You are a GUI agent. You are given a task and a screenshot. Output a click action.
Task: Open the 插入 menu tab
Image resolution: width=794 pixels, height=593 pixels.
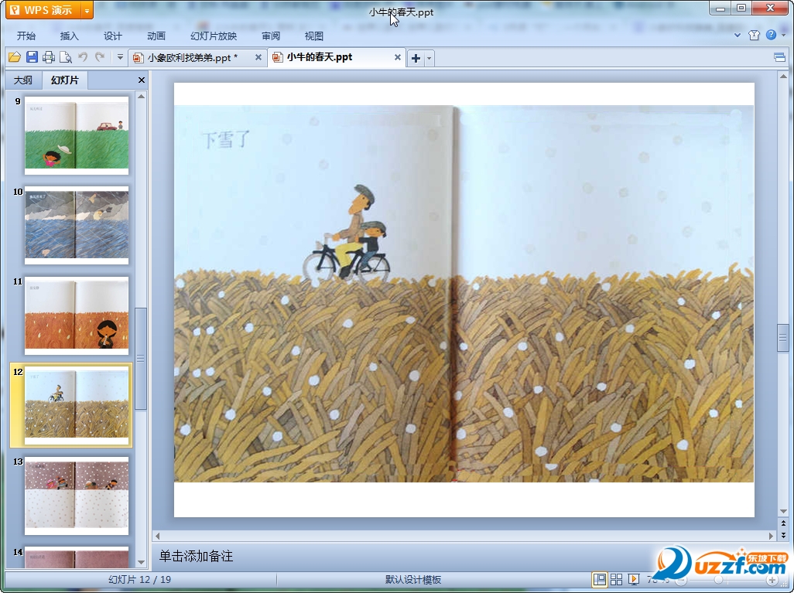coord(70,36)
